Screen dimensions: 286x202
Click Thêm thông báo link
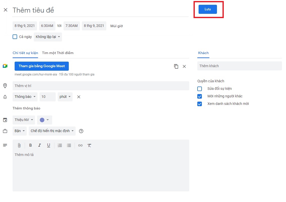26,108
